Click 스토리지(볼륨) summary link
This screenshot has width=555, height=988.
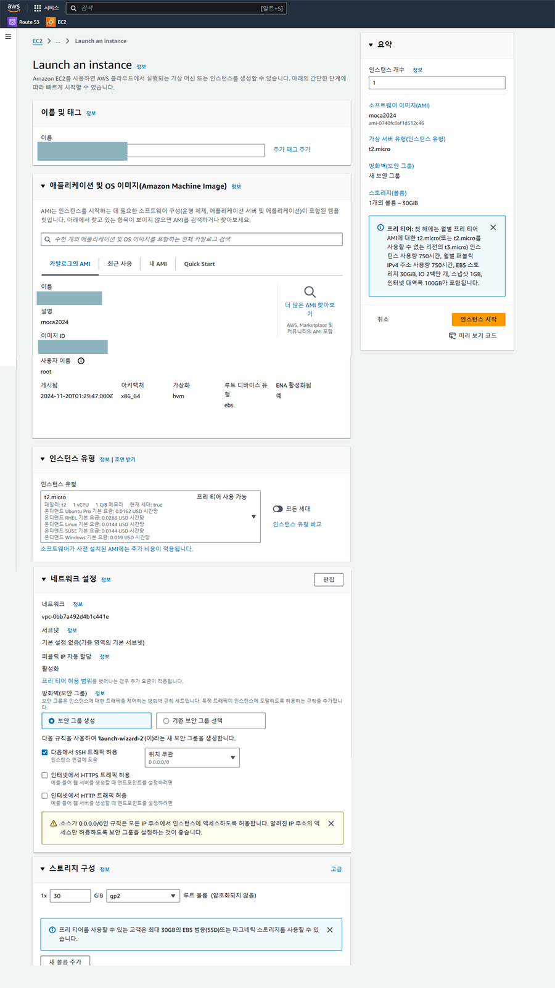(x=388, y=193)
